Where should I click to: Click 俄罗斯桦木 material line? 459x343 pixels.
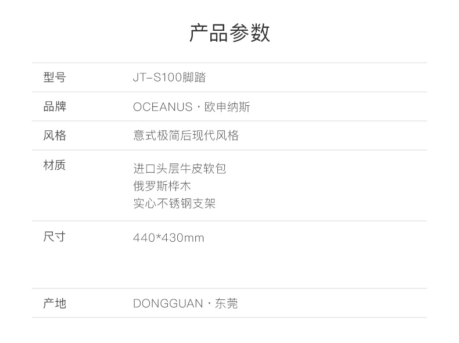pyautogui.click(x=162, y=186)
